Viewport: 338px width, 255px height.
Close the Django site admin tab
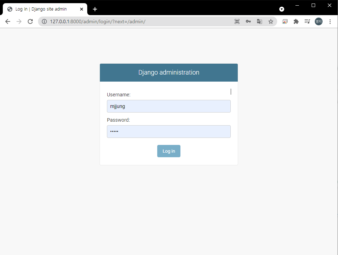coord(82,9)
